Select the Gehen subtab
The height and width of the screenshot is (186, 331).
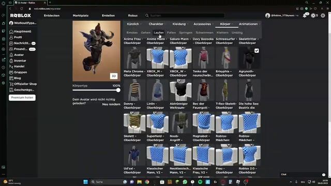pos(146,33)
